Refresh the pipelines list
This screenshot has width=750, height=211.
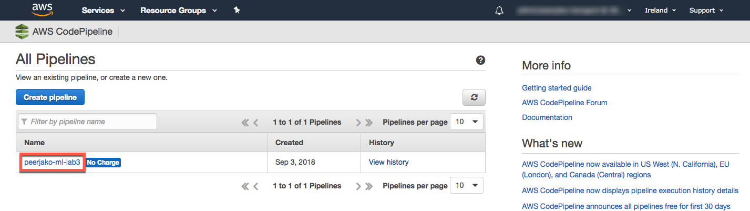(x=474, y=97)
